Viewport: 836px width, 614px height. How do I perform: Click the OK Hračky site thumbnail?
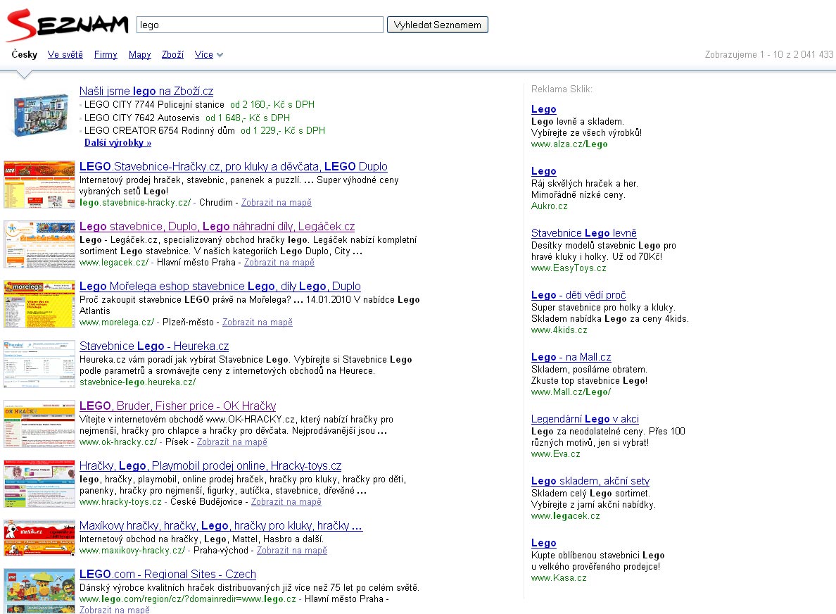tap(39, 424)
